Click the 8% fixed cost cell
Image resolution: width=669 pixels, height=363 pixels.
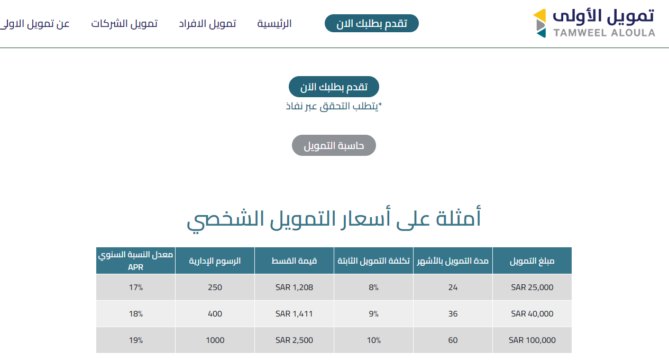[x=373, y=287]
